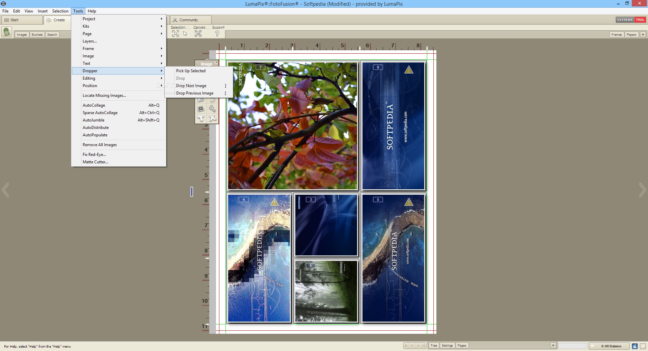Click the X delete icon in Image palette

point(212,118)
